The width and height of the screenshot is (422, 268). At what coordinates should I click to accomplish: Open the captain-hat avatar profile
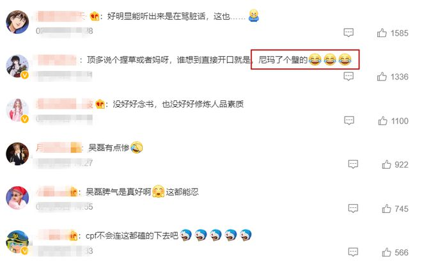(x=17, y=242)
